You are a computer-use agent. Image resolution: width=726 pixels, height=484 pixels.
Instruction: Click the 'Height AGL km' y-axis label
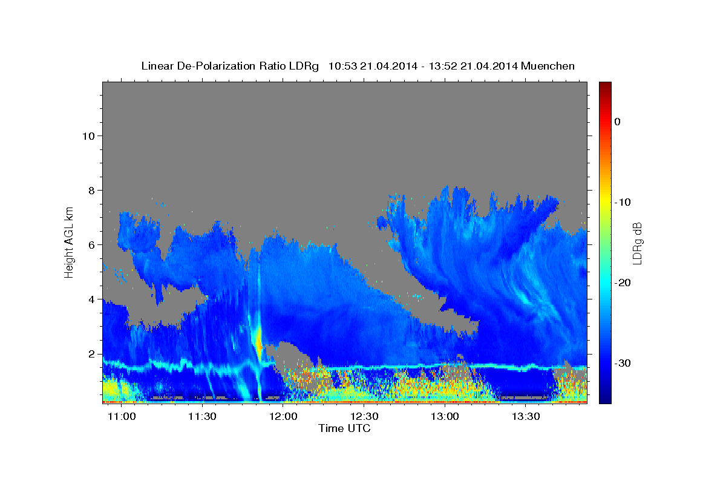(x=70, y=242)
